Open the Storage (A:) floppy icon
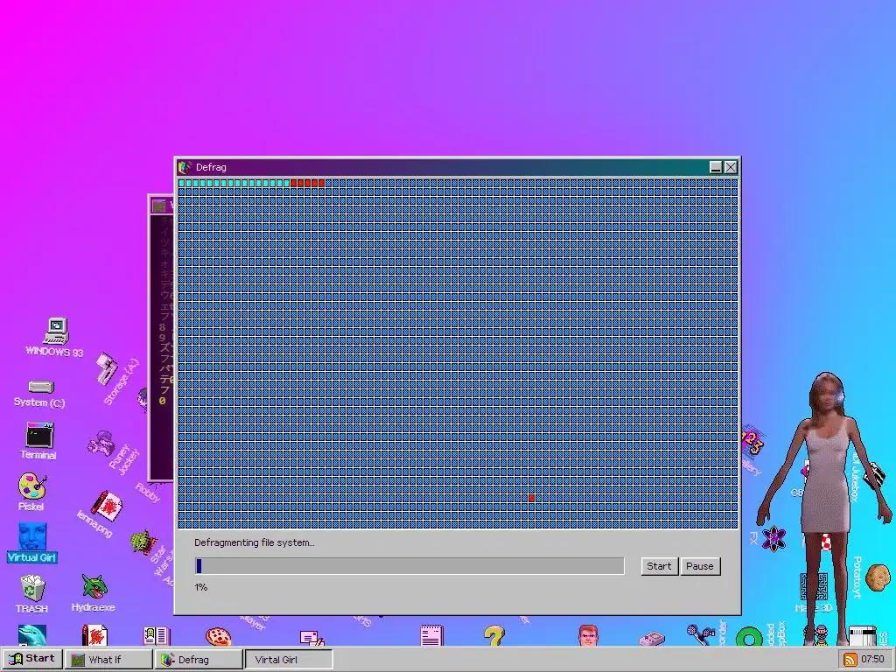Viewport: 896px width, 672px height. coord(106,368)
